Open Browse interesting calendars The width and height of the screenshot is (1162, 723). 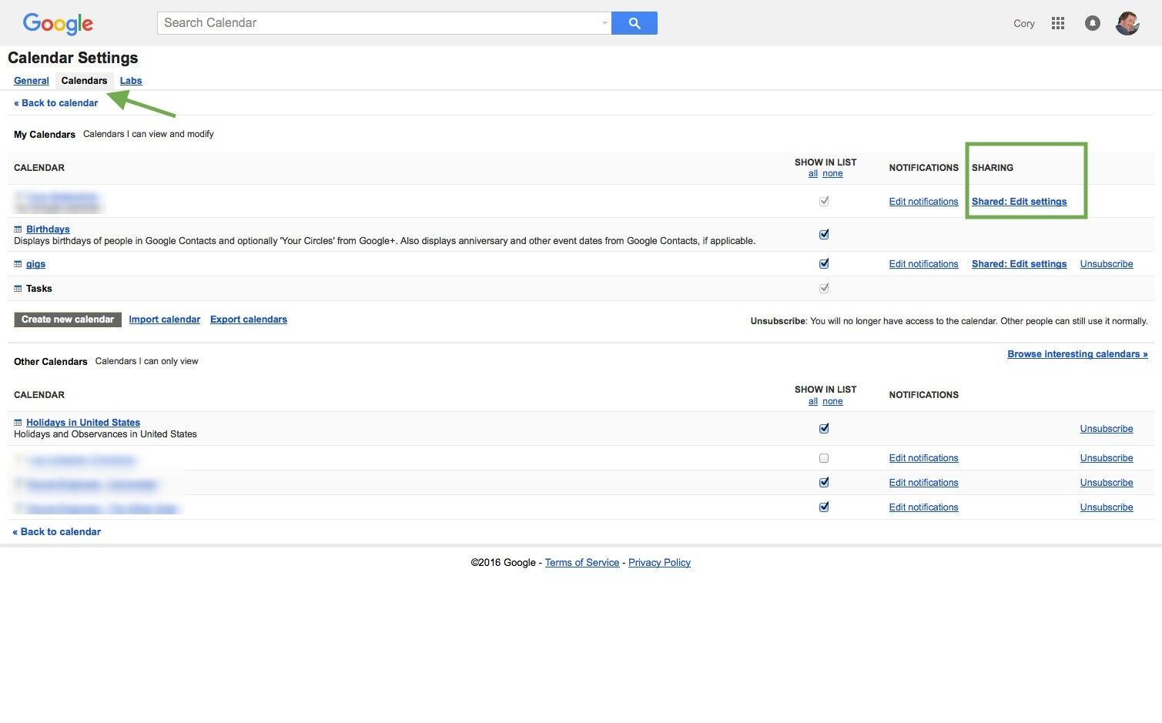coord(1077,353)
